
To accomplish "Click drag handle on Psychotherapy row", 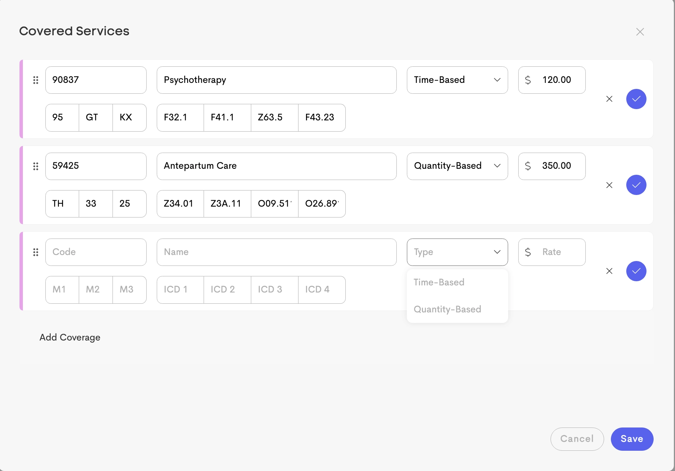I will pyautogui.click(x=36, y=80).
